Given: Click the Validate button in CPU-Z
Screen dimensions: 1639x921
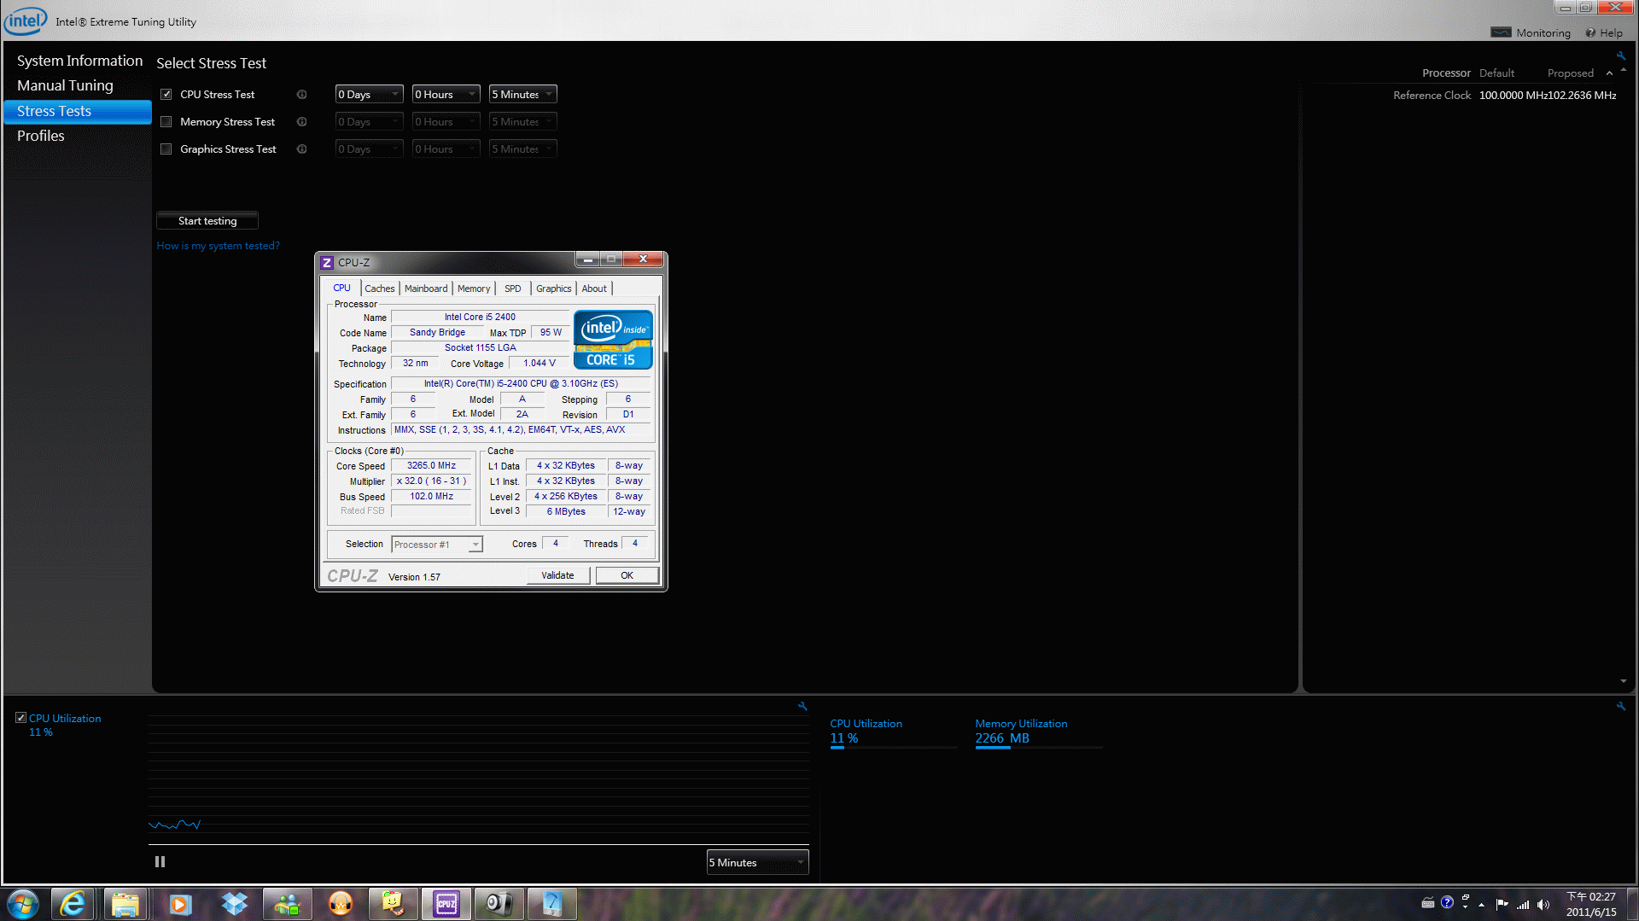Looking at the screenshot, I should pos(557,575).
